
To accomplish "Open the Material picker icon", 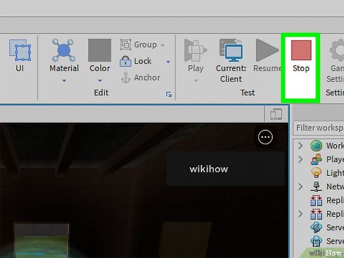I will [64, 50].
